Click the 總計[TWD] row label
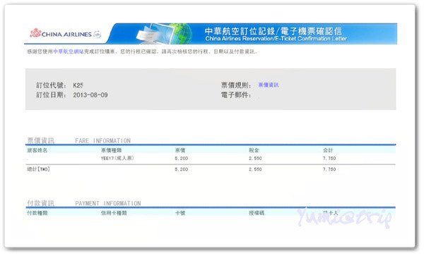 [38, 169]
